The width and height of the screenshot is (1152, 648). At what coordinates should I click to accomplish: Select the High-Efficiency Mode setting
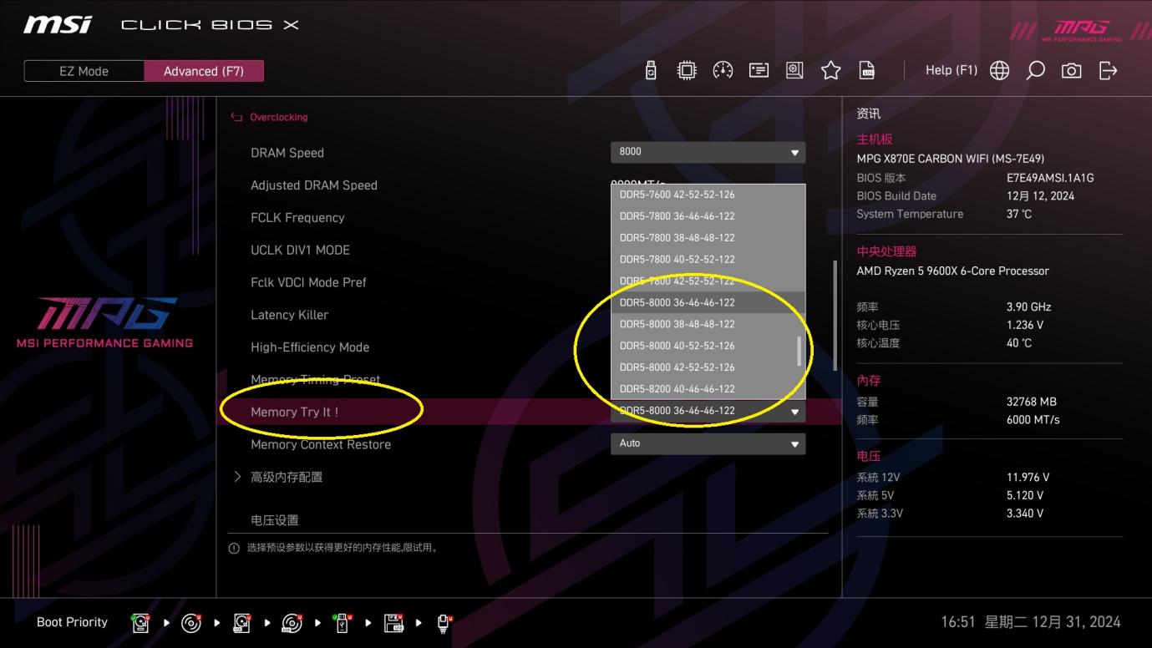click(x=310, y=347)
